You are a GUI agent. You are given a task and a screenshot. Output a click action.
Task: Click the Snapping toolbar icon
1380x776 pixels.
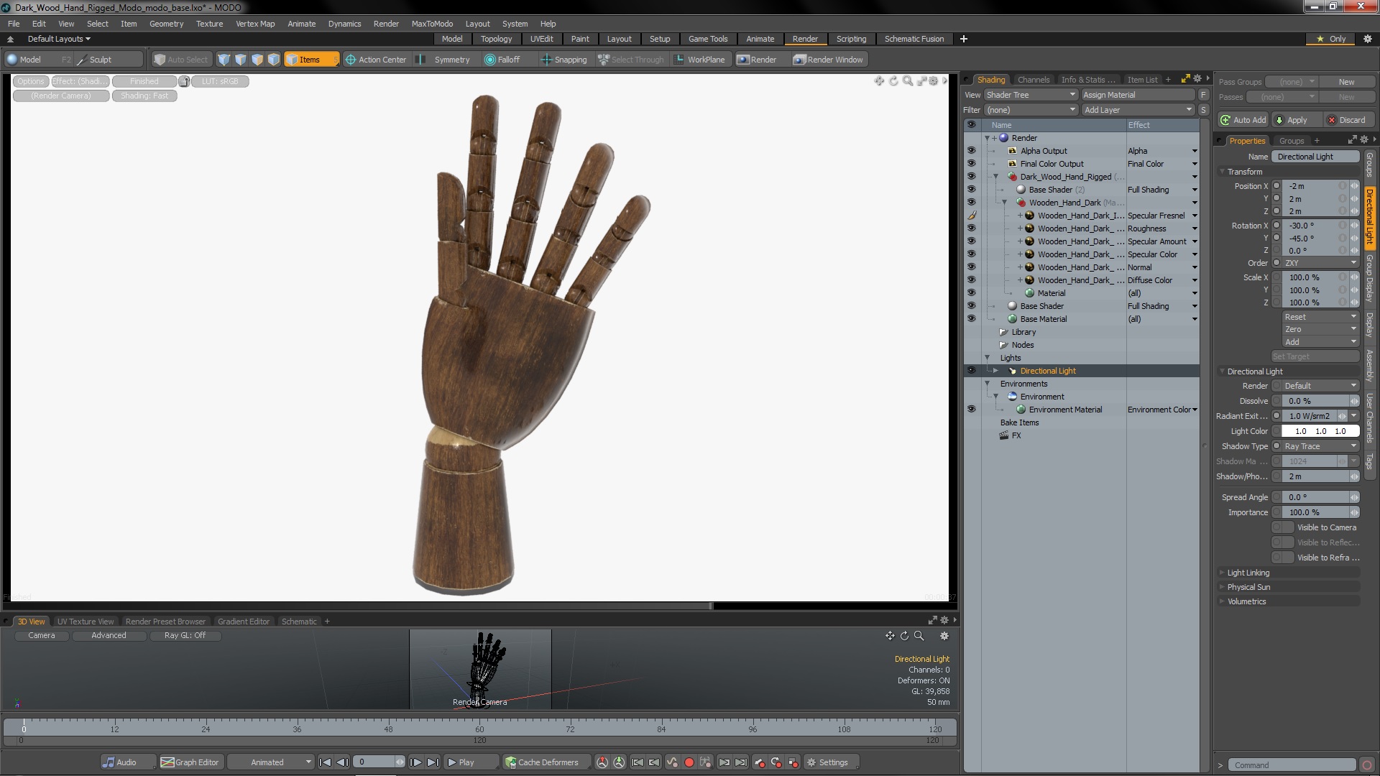click(x=546, y=60)
